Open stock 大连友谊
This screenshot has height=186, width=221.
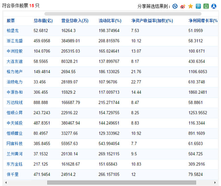click(x=15, y=61)
